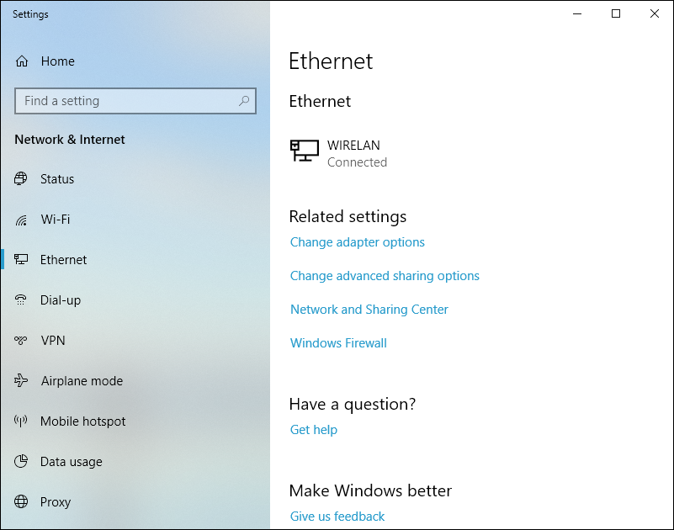Open the WIRELAN Connected network entry
The image size is (674, 530).
pyautogui.click(x=339, y=153)
